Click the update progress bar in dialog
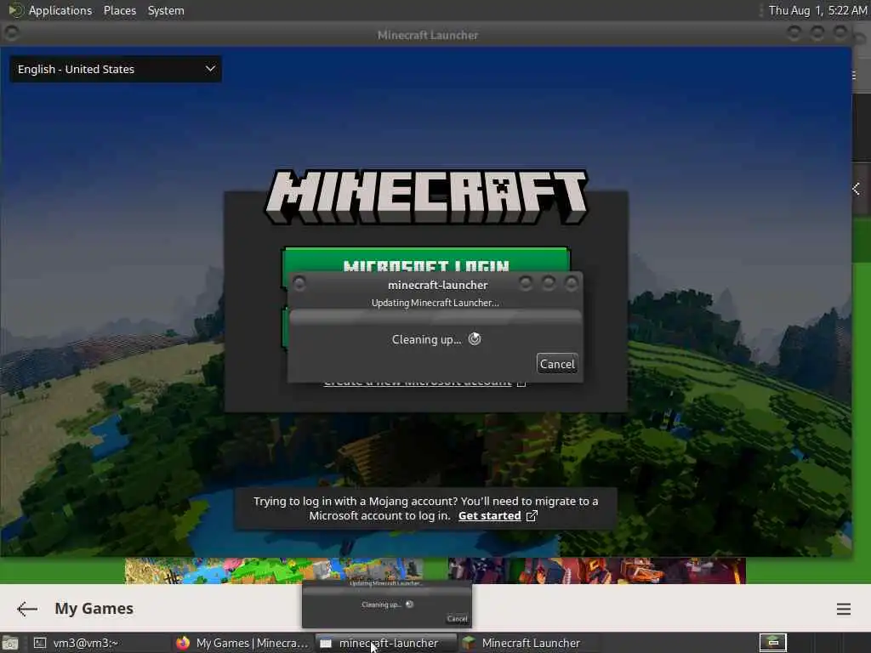Screen dimensions: 871x653 point(435,317)
